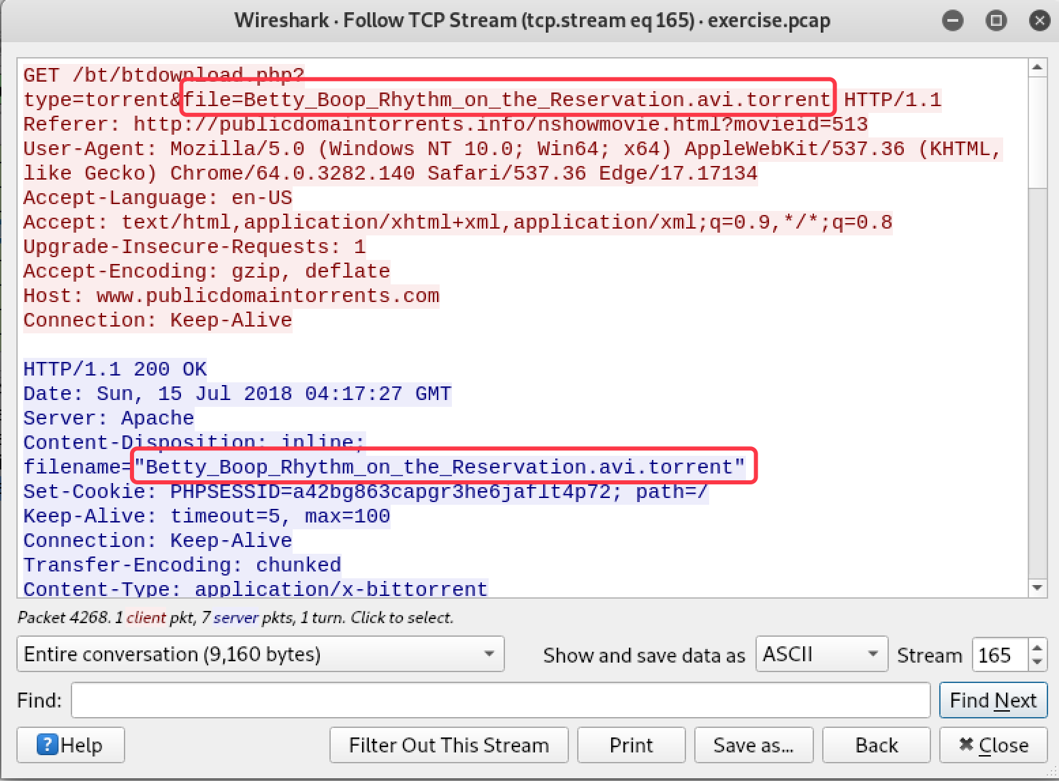Click the 'Accept: text/html' header line
This screenshot has height=781, width=1059.
click(x=458, y=222)
